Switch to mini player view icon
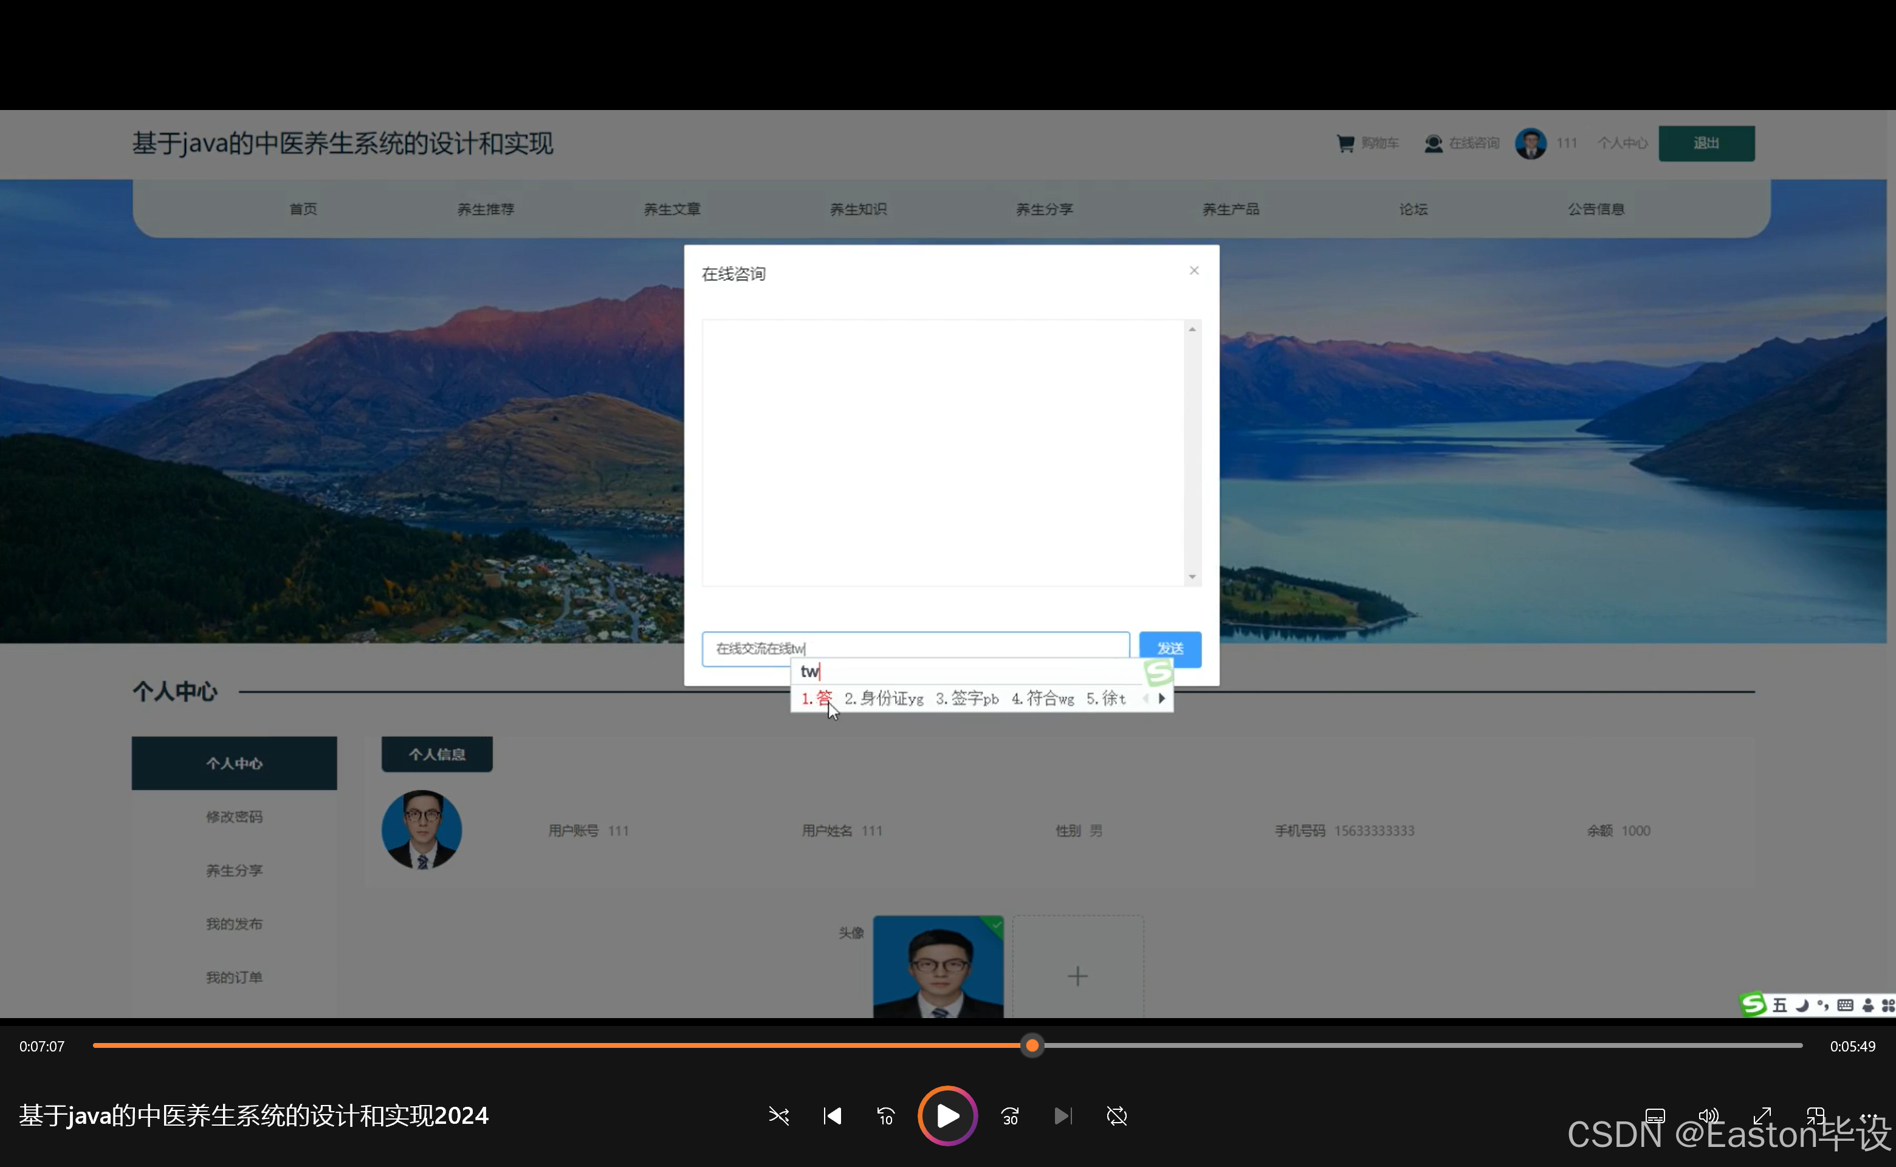This screenshot has width=1896, height=1167. click(x=1815, y=1116)
